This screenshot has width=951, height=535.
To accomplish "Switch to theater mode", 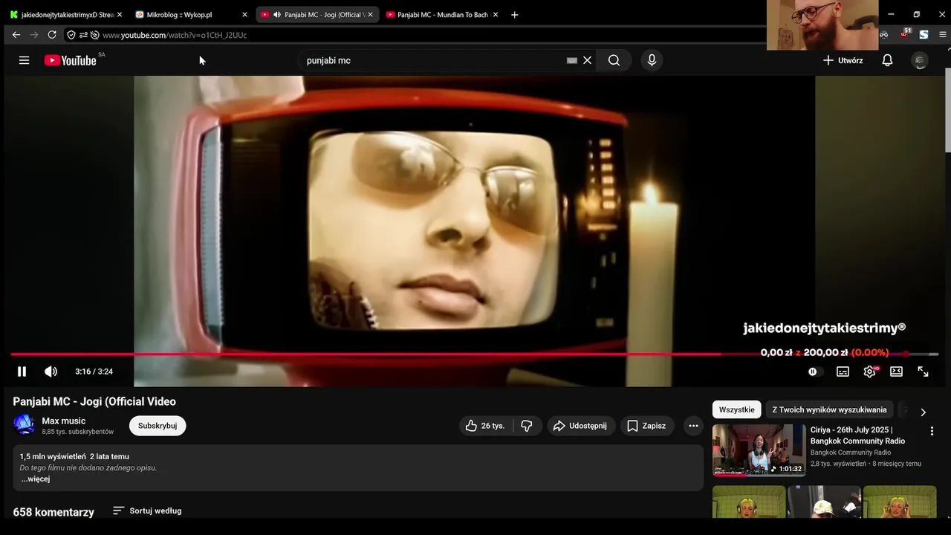I will [896, 372].
